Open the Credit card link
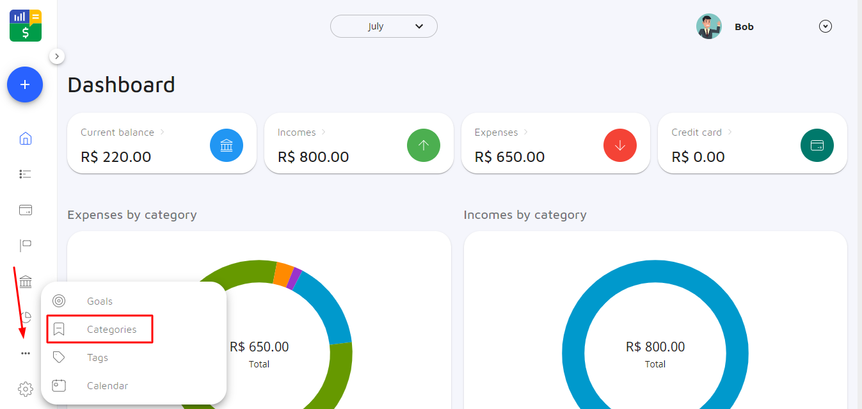 (702, 132)
